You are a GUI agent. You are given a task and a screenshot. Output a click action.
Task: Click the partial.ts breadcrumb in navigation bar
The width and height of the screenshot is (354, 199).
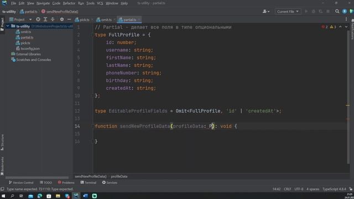point(29,12)
